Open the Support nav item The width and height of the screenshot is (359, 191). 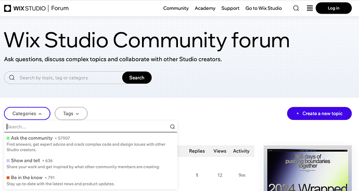click(230, 8)
